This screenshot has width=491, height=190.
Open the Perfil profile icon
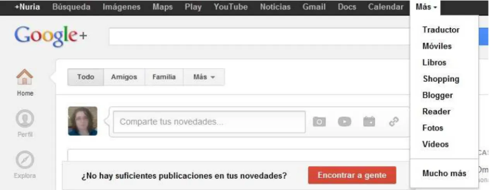25,119
